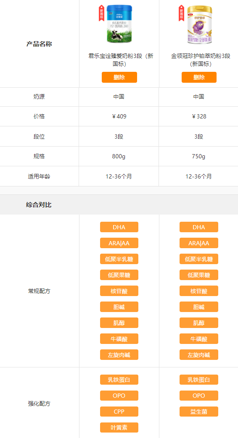Click the red 新国标 ribbon on 君乐宝 product
The width and height of the screenshot is (238, 438).
101,13
